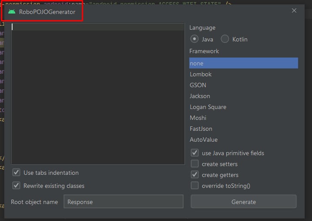This screenshot has width=312, height=221.
Task: Enable 'override toString()' checkbox
Action: 195,186
